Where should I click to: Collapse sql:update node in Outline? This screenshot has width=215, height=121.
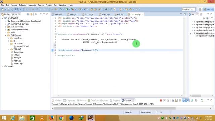point(191,33)
